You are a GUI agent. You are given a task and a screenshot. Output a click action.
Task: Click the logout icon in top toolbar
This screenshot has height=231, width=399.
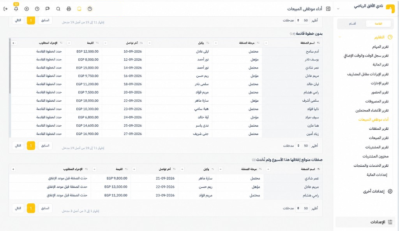coord(5,9)
